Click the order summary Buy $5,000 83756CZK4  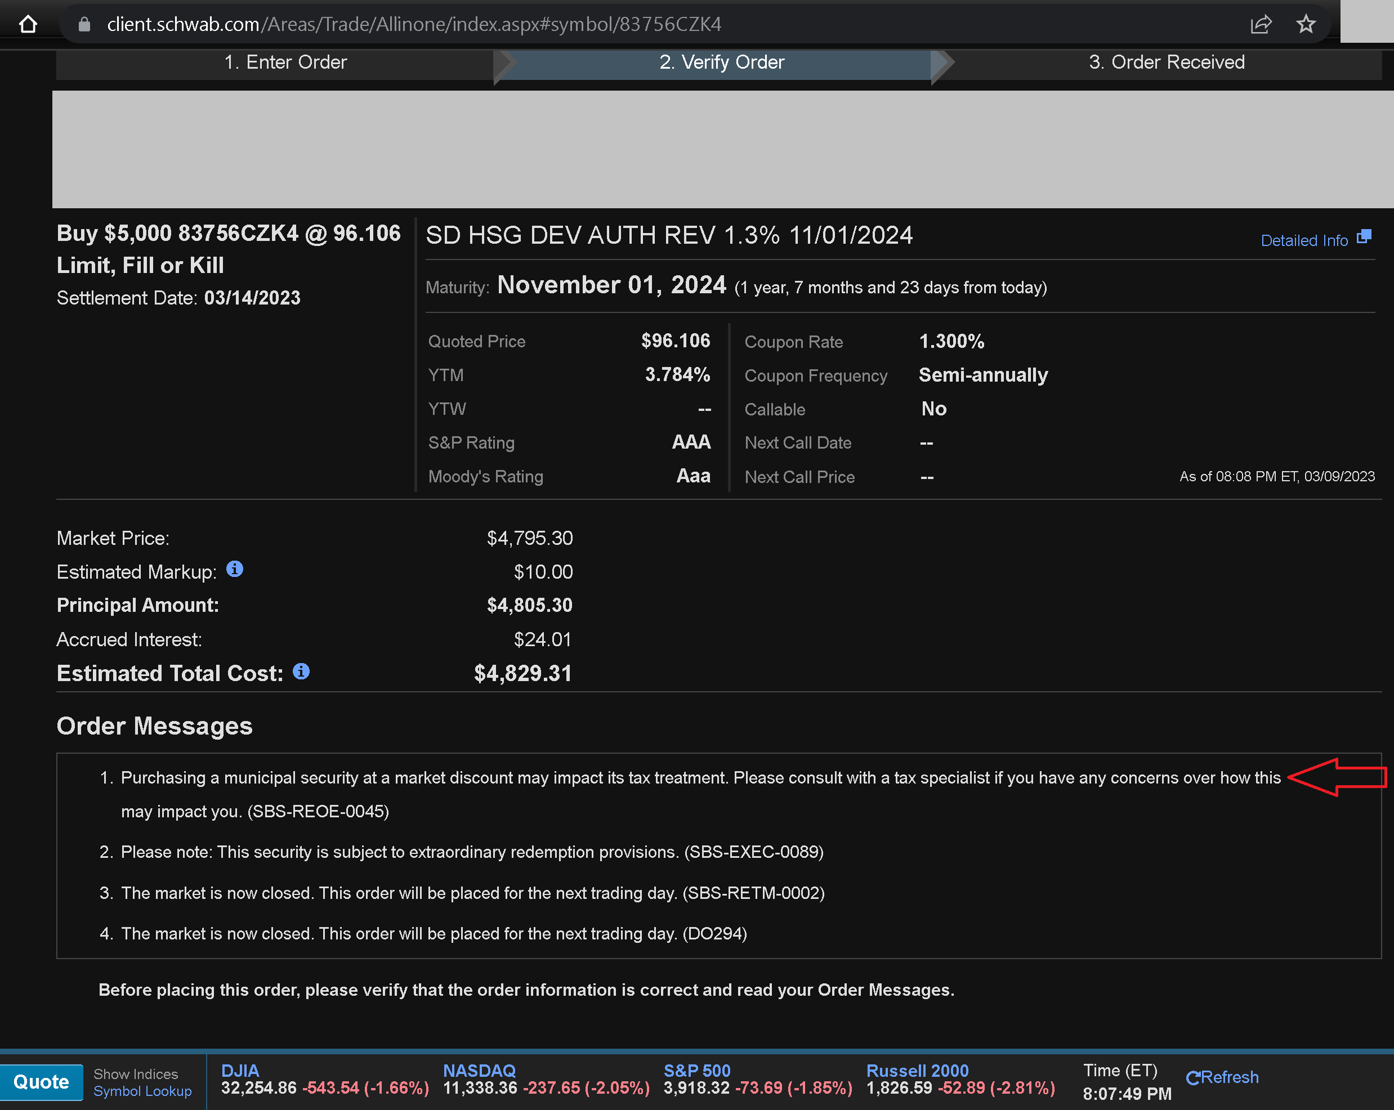229,234
